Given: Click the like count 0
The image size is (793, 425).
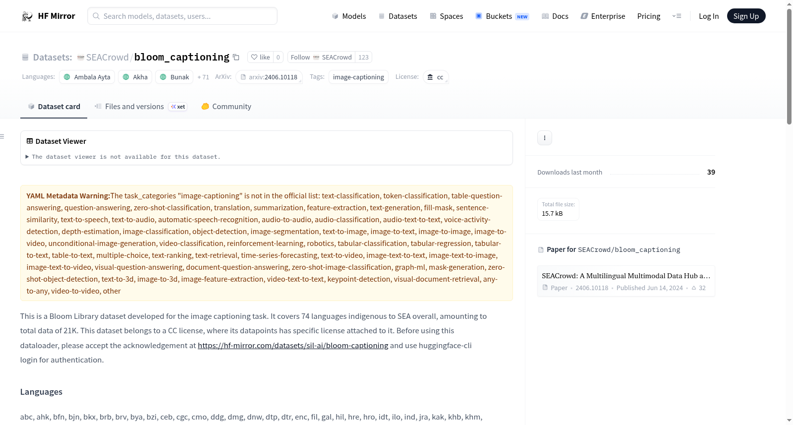Looking at the screenshot, I should point(278,58).
